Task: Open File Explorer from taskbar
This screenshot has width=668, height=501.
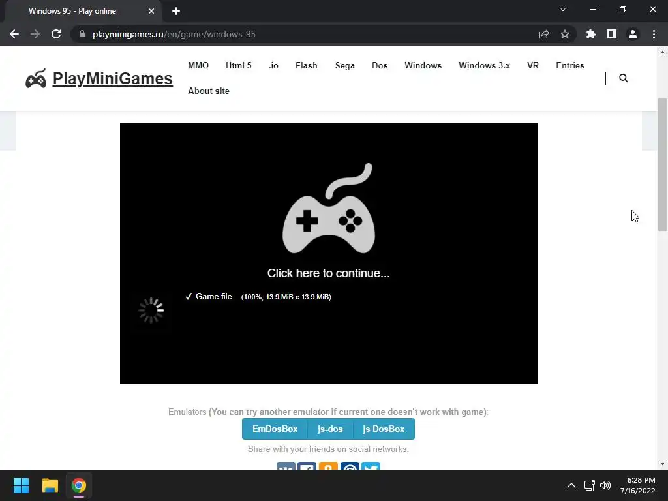Action: click(50, 485)
